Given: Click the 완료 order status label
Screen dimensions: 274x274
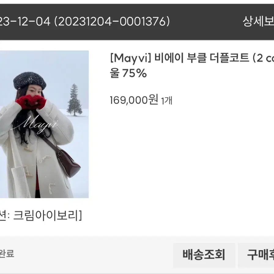Looking at the screenshot, I should coord(7,254).
